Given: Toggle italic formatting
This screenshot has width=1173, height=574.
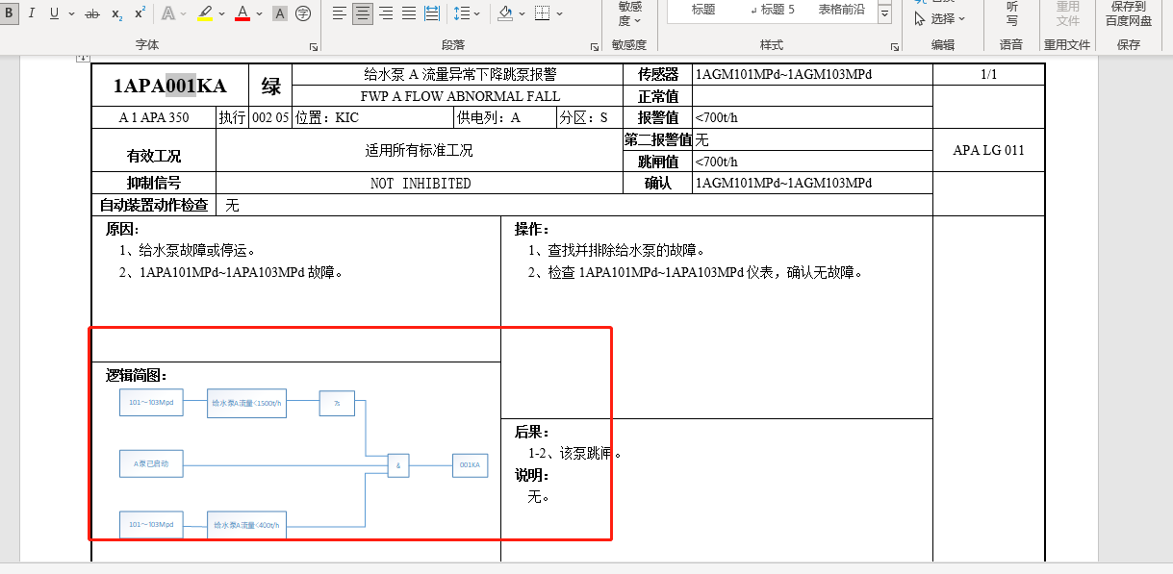Looking at the screenshot, I should (x=31, y=13).
